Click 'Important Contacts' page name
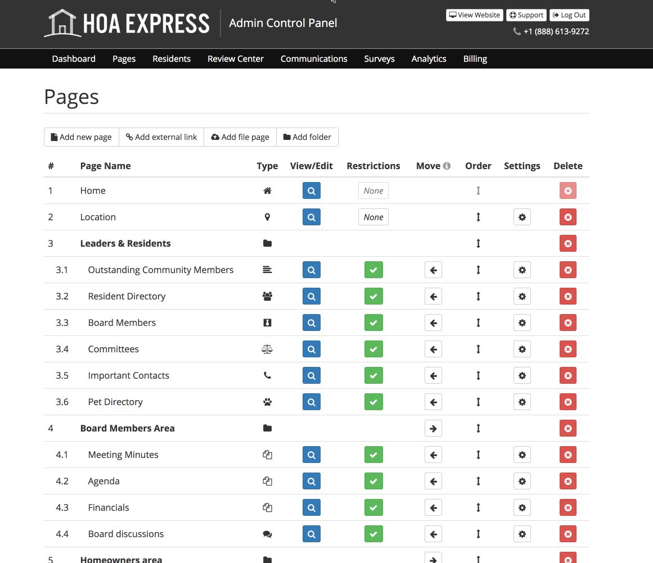This screenshot has width=653, height=563. 129,375
